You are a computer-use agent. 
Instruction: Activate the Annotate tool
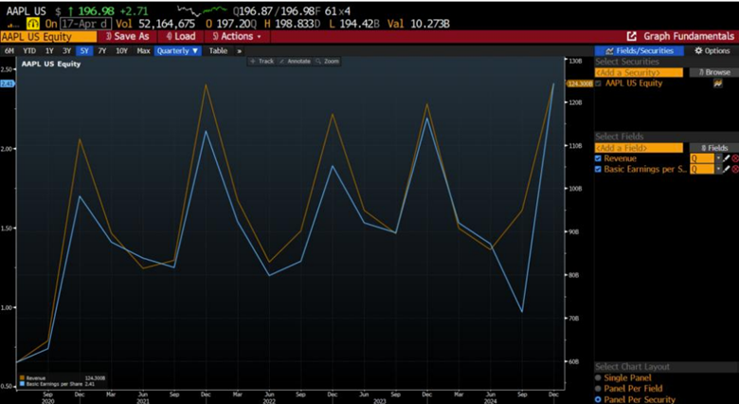tap(295, 62)
